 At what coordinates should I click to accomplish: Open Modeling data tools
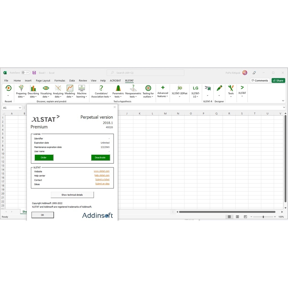pos(70,91)
